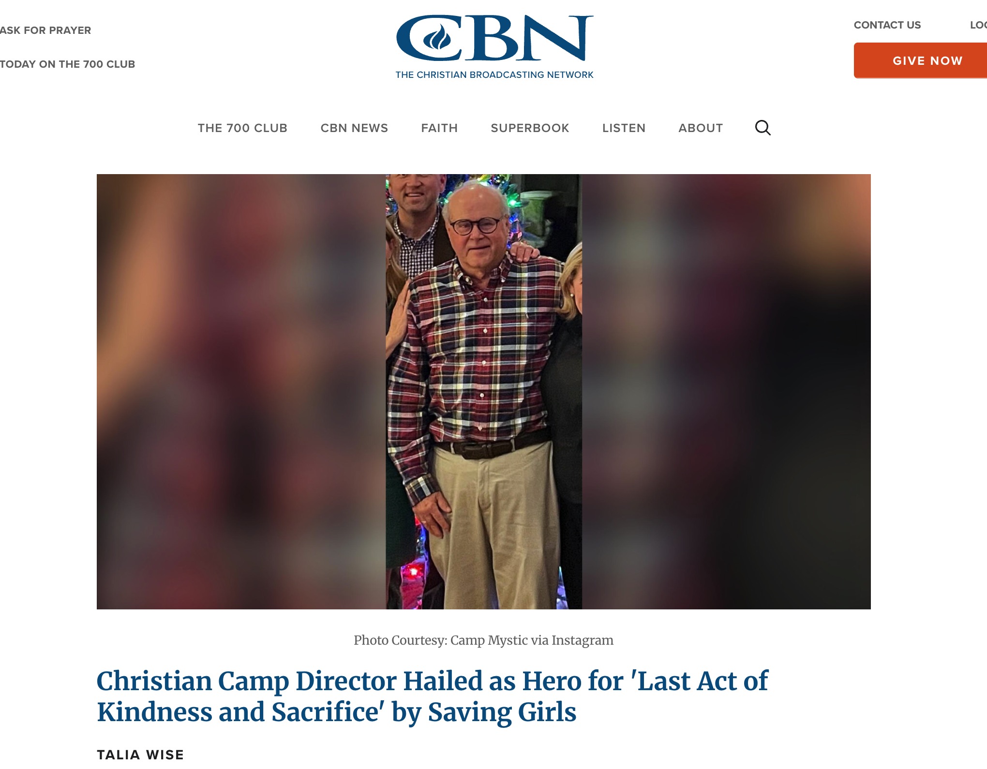987x769 pixels.
Task: Click the partially visible Log In link
Action: click(978, 25)
